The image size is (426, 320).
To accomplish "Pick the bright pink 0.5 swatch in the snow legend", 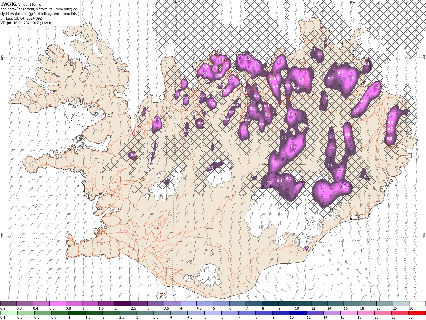I will pos(57,304).
